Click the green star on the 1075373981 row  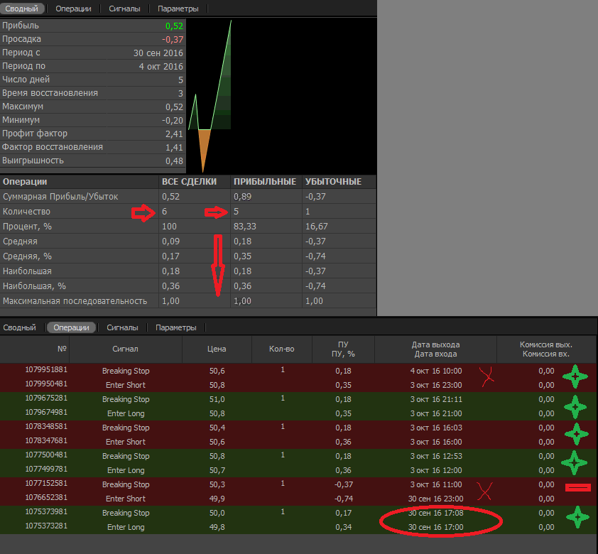click(577, 518)
